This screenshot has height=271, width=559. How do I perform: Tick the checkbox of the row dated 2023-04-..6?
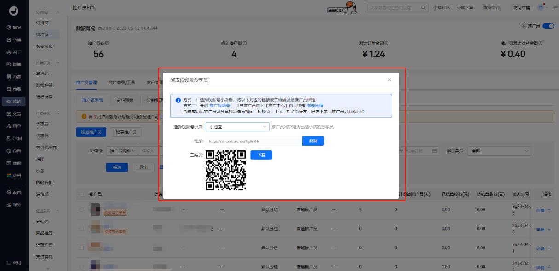click(x=81, y=210)
